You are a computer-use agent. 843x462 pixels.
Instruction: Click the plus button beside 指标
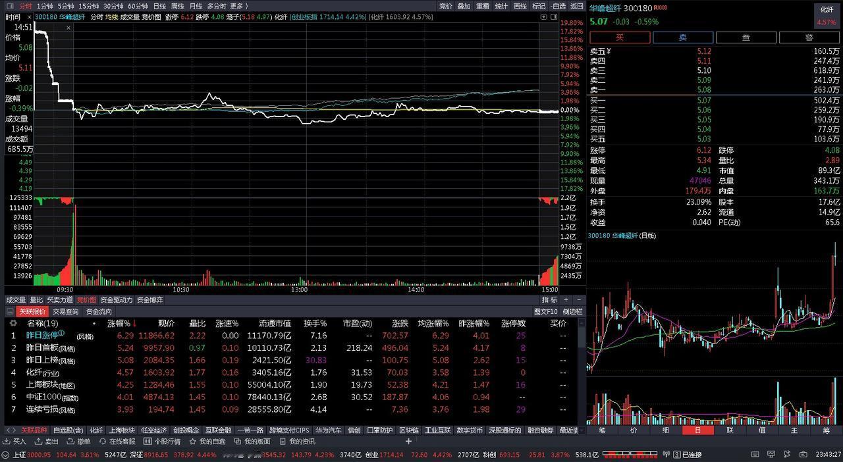click(x=565, y=300)
